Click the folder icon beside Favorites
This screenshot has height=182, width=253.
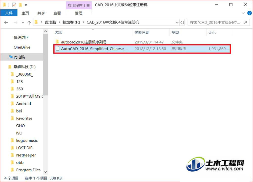12,118
